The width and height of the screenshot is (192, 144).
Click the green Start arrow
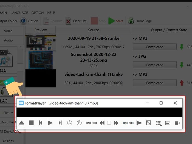click(111, 21)
